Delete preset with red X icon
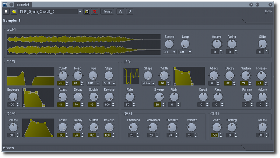The image size is (280, 158). point(94,11)
